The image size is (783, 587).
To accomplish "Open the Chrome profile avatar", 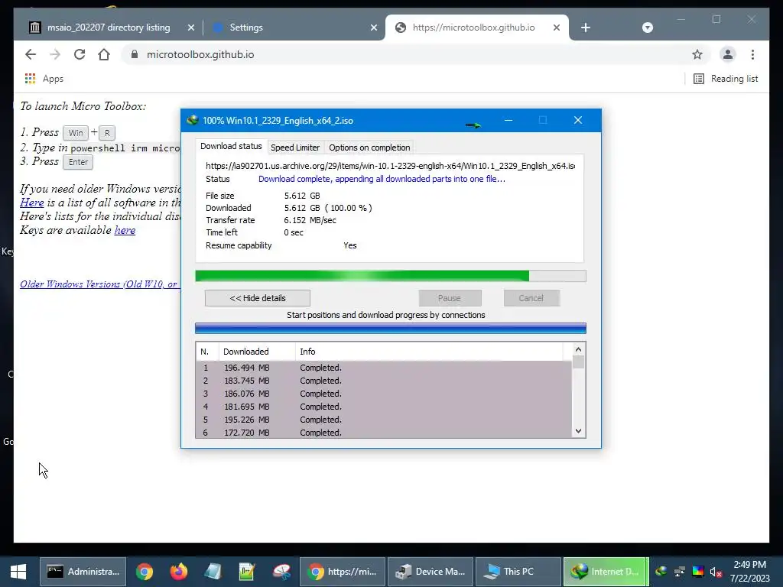I will point(728,54).
